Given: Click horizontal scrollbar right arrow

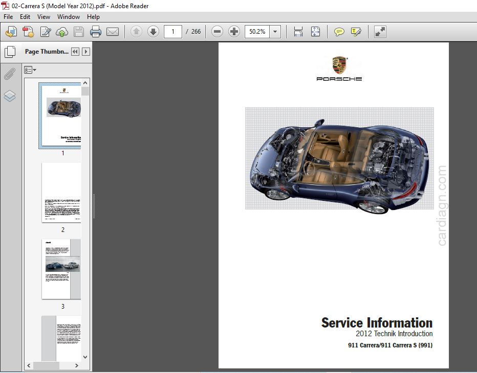Looking at the screenshot, I should point(77,365).
